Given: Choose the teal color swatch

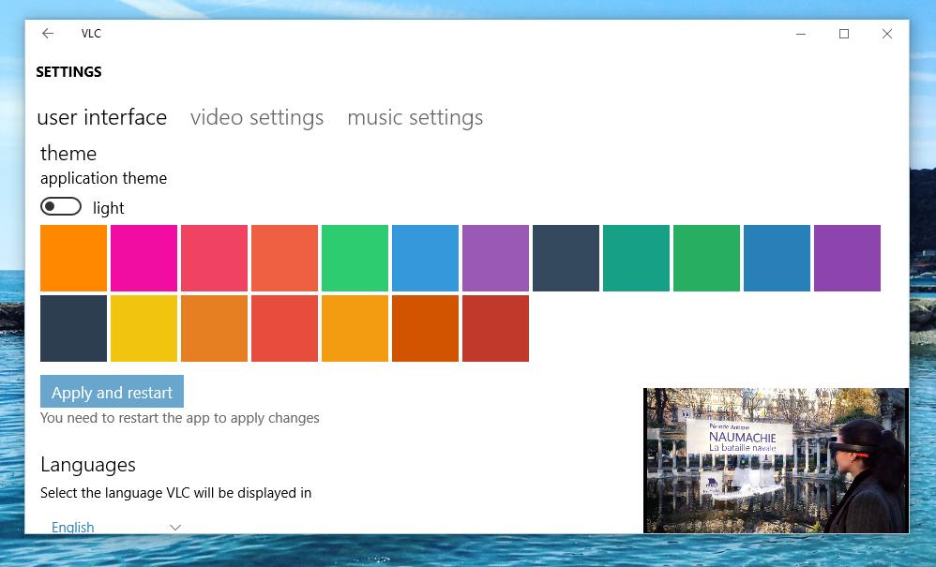Looking at the screenshot, I should (x=636, y=258).
